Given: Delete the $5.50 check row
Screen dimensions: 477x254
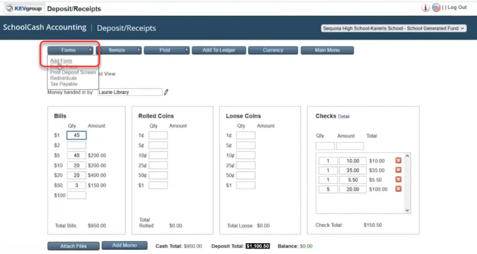Looking at the screenshot, I should (x=398, y=180).
